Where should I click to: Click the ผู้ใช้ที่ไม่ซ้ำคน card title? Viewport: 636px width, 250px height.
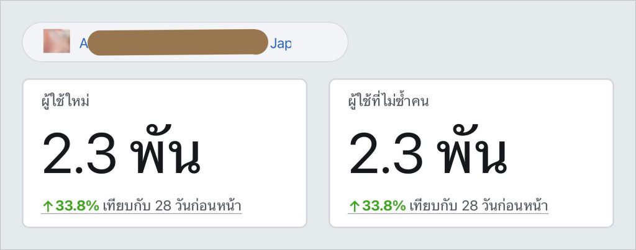[388, 100]
